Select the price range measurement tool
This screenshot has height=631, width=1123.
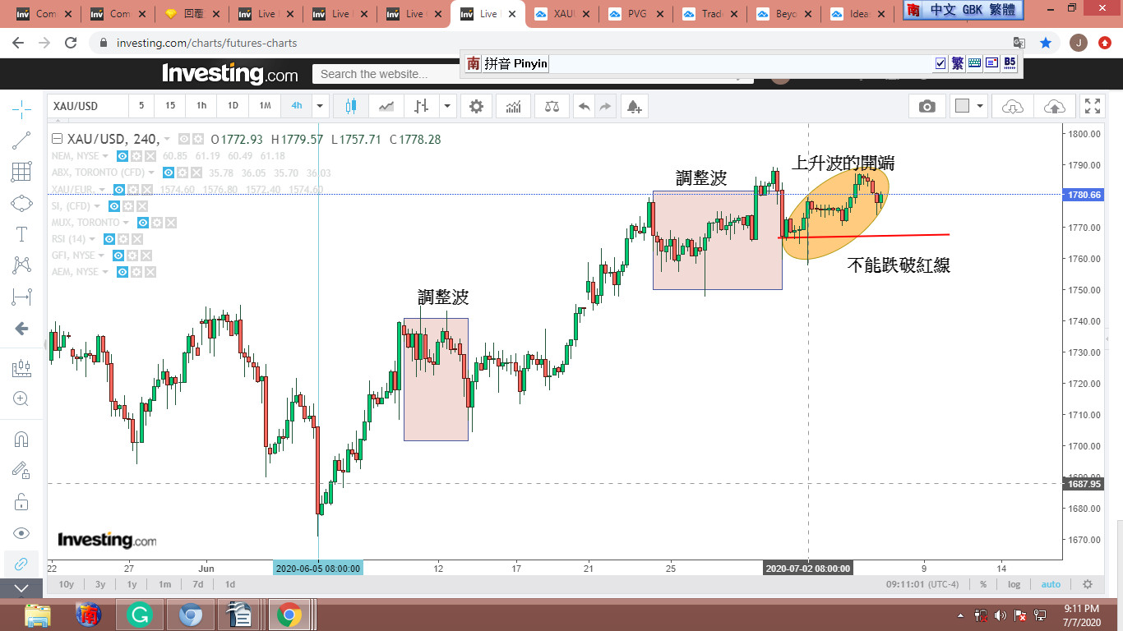pyautogui.click(x=21, y=297)
